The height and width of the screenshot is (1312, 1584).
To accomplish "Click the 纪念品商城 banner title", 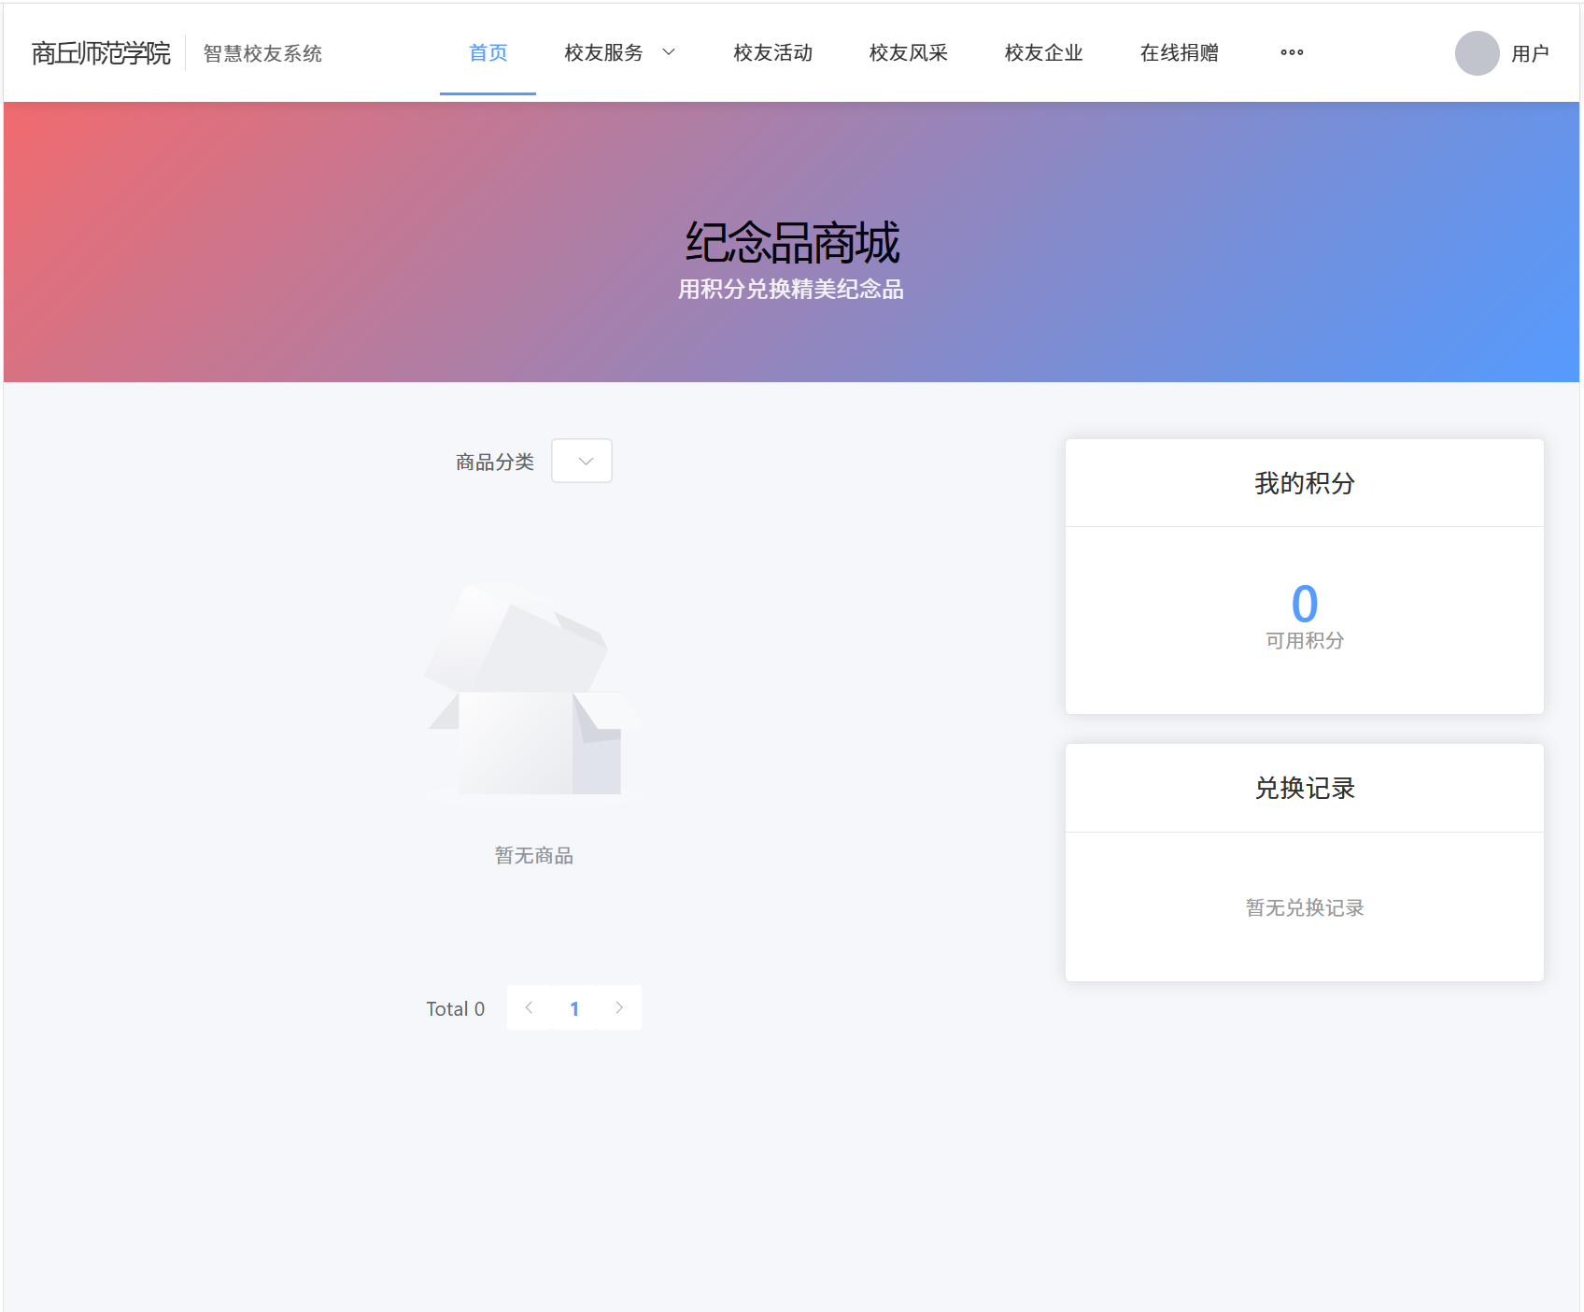I will click(792, 243).
